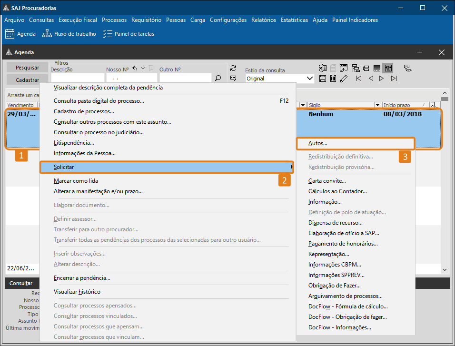Go to first record arrow
This screenshot has width=455, height=346.
click(x=358, y=79)
